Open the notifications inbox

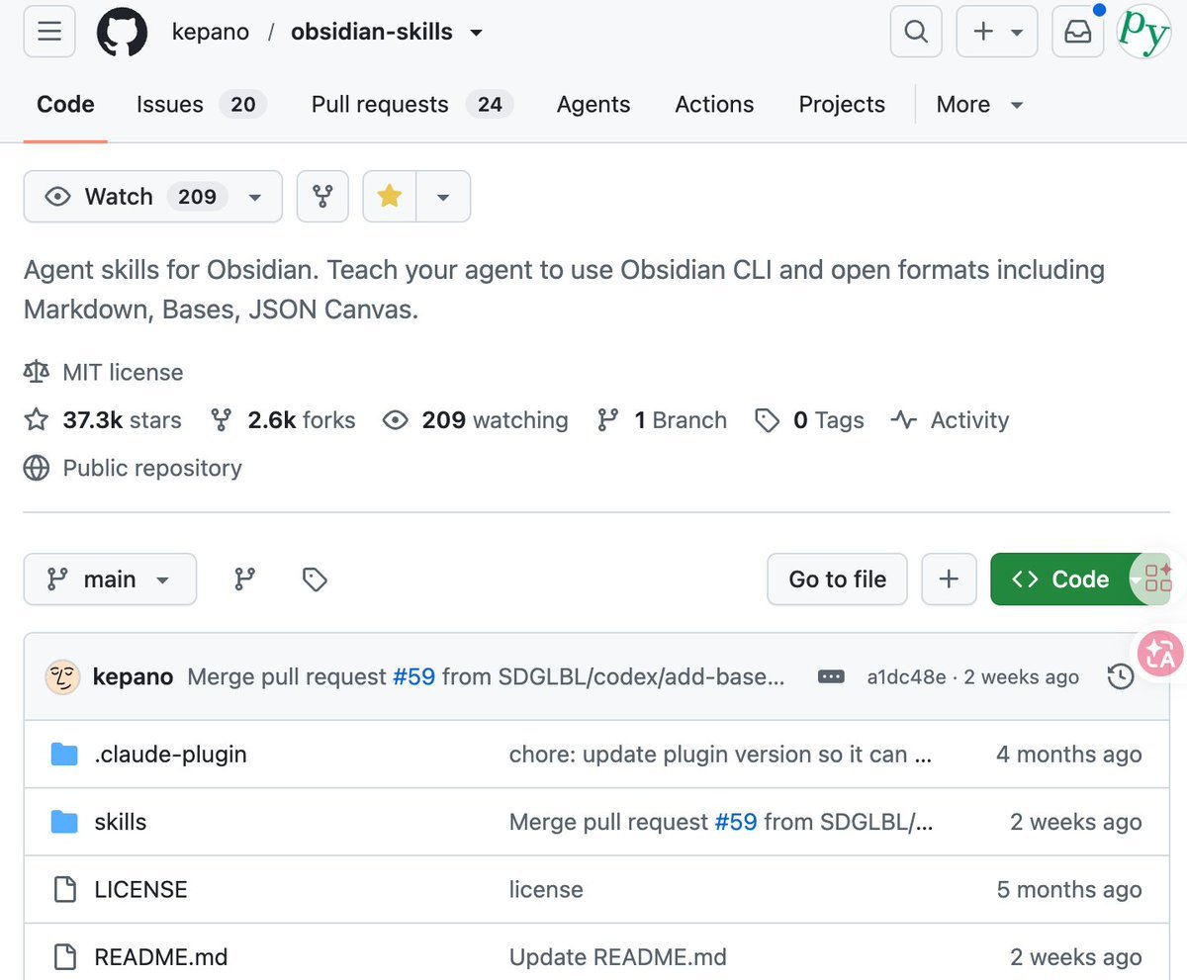(x=1077, y=32)
